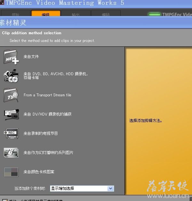The width and height of the screenshot is (192, 201).
Task: Select the 来自文件 option
Action: [31, 57]
